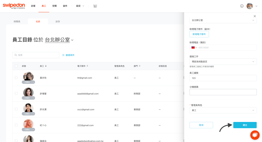
Task: Check the xxzz@gmail.com row checkbox
Action: 16,109
